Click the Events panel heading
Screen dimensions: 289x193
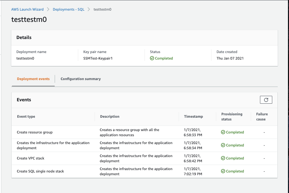[24, 100]
